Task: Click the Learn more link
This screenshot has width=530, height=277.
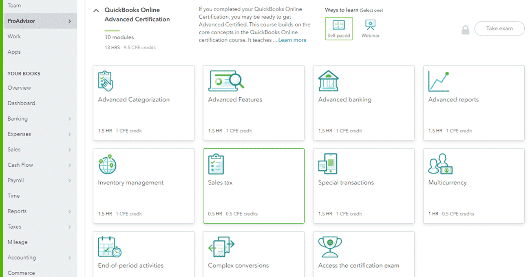Action: 292,40
